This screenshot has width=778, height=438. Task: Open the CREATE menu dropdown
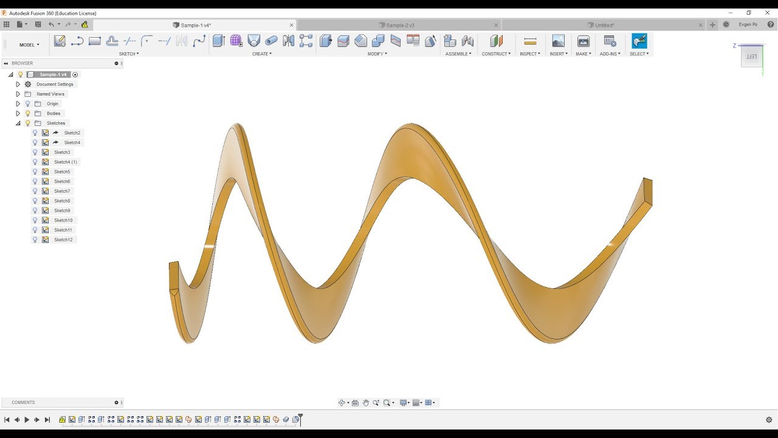click(262, 54)
